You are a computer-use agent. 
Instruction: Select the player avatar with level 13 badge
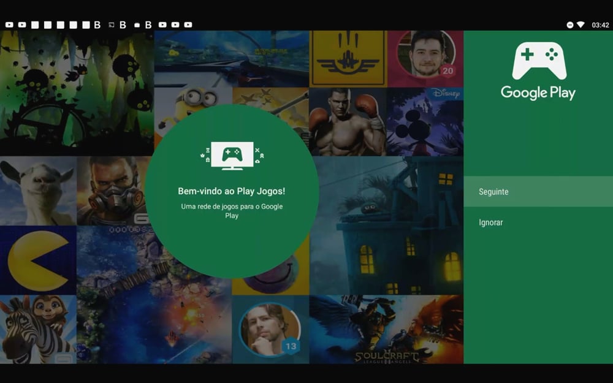tap(270, 330)
